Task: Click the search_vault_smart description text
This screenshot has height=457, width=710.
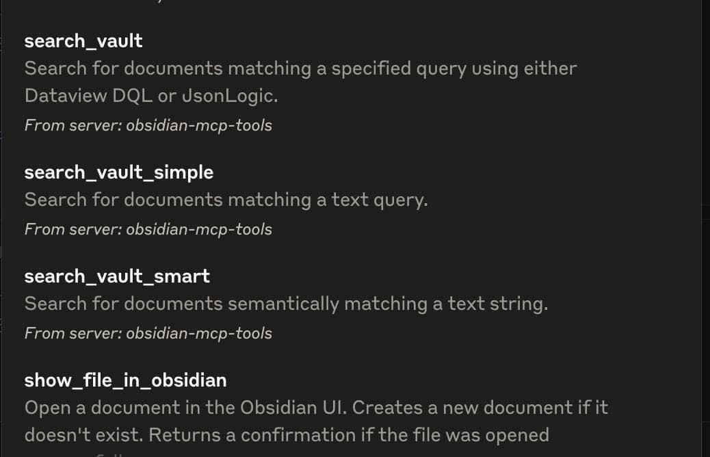Action: (x=286, y=304)
